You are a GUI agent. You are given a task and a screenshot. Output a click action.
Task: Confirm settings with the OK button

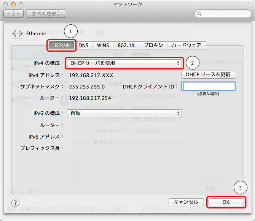(226, 202)
